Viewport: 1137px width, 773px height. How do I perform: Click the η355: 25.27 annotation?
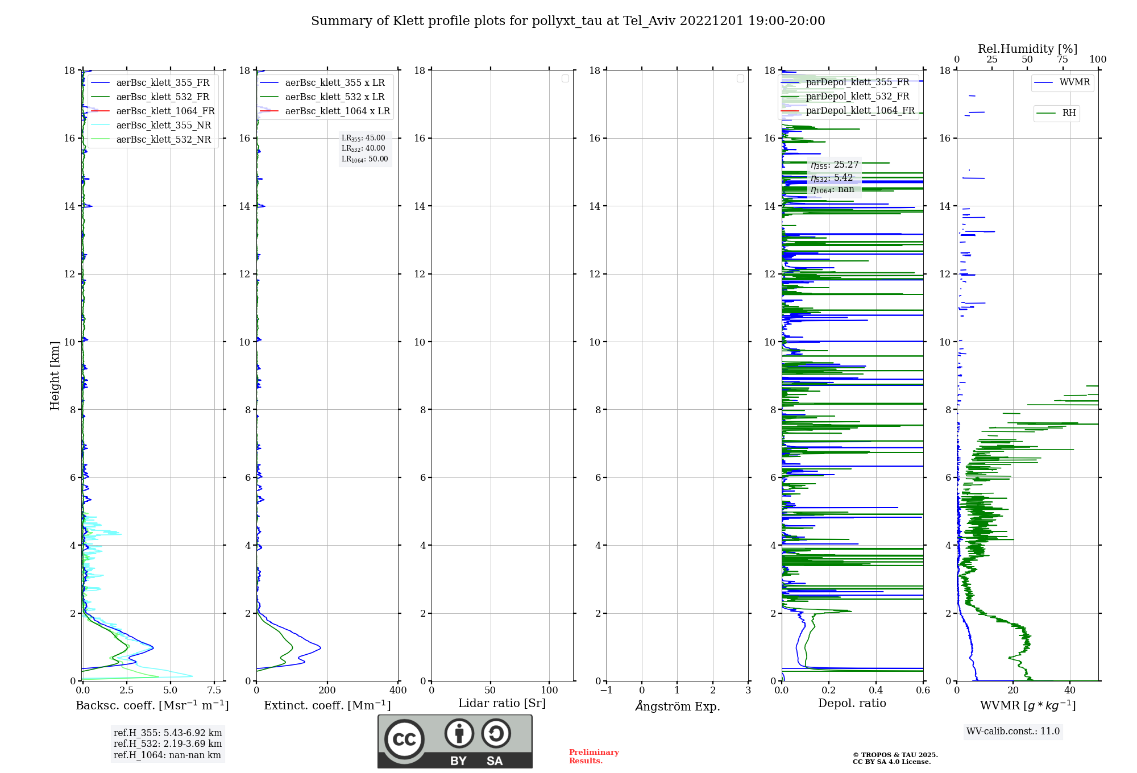[835, 165]
